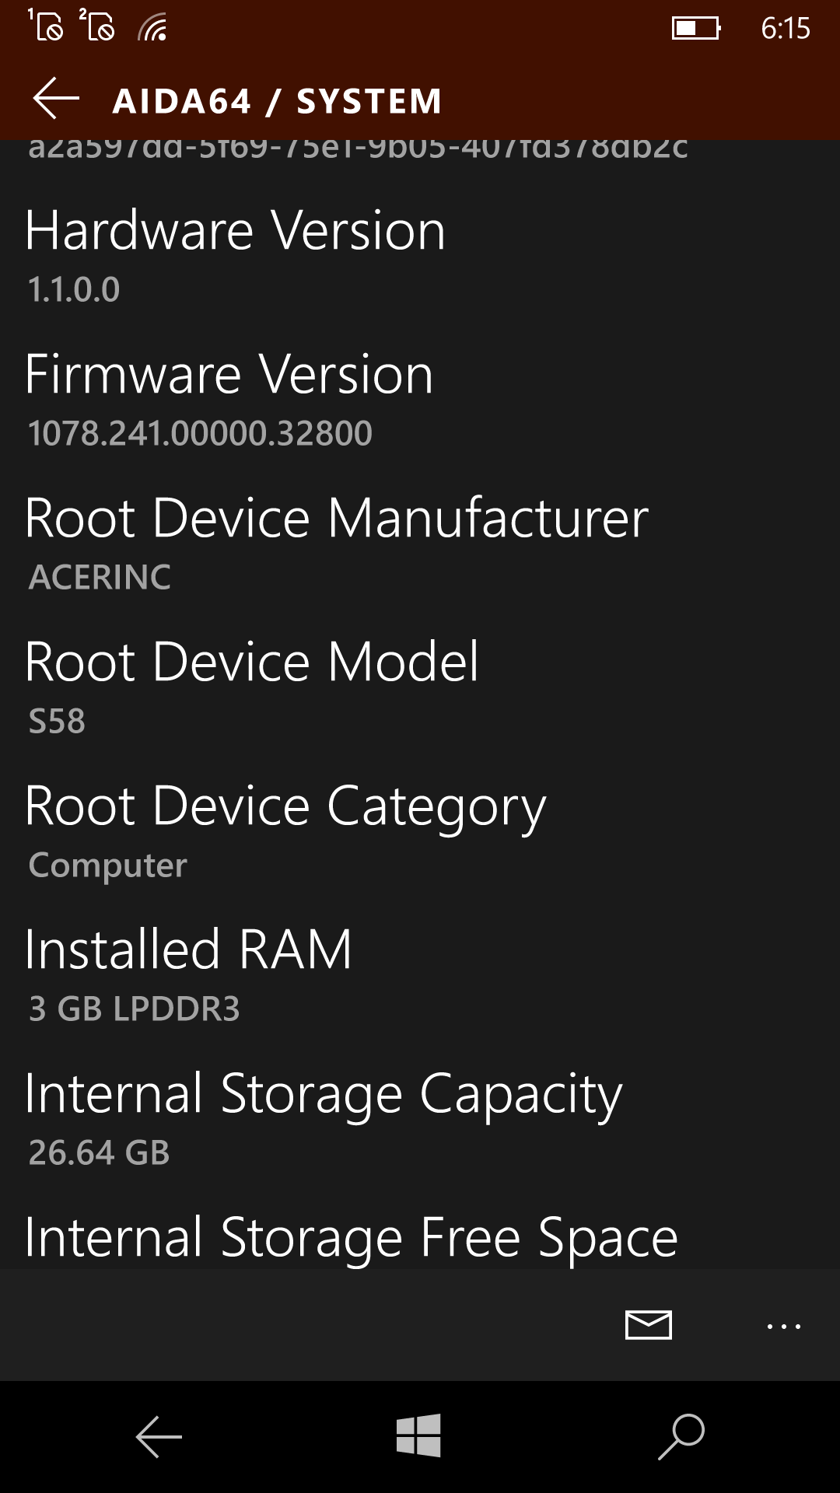Image resolution: width=840 pixels, height=1493 pixels.
Task: Open the more options ellipsis menu
Action: coord(783,1326)
